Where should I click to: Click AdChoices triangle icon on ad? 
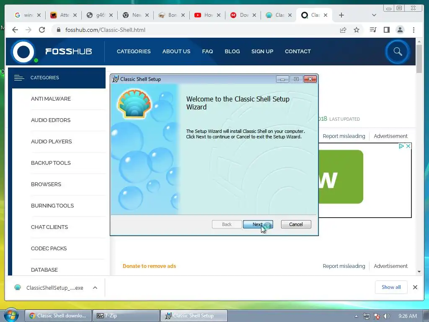[x=401, y=146]
